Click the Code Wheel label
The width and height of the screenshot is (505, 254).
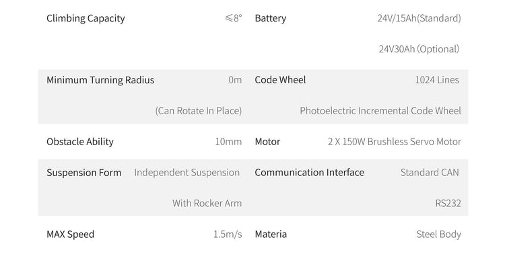point(280,80)
